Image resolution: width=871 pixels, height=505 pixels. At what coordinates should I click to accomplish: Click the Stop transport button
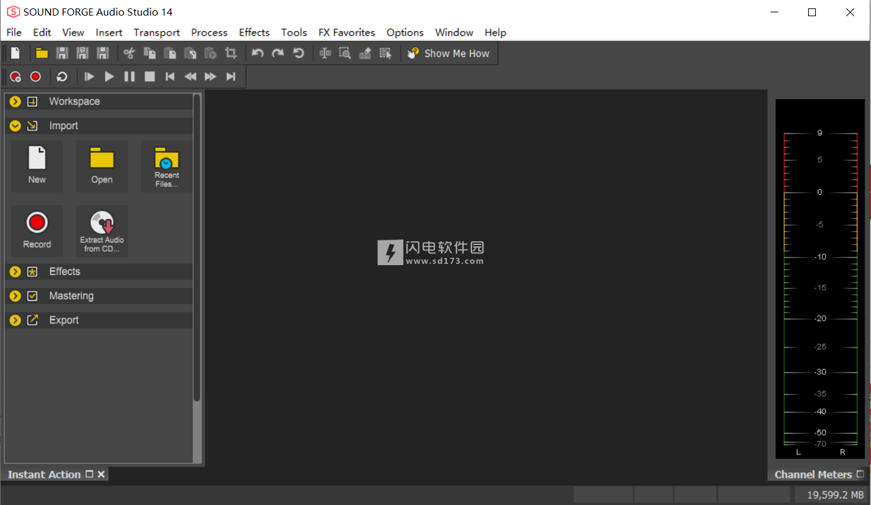(x=150, y=76)
